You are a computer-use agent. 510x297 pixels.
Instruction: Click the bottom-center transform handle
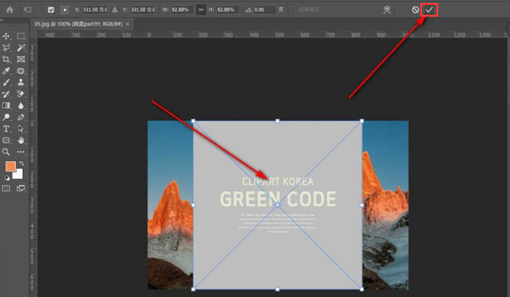277,289
